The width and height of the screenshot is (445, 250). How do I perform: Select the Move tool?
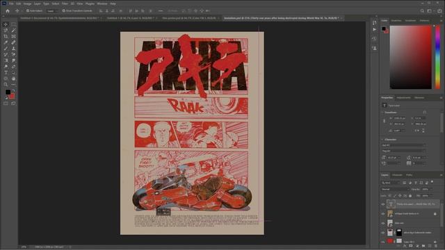(x=6, y=25)
